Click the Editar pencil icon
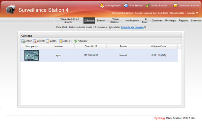 click(48, 41)
